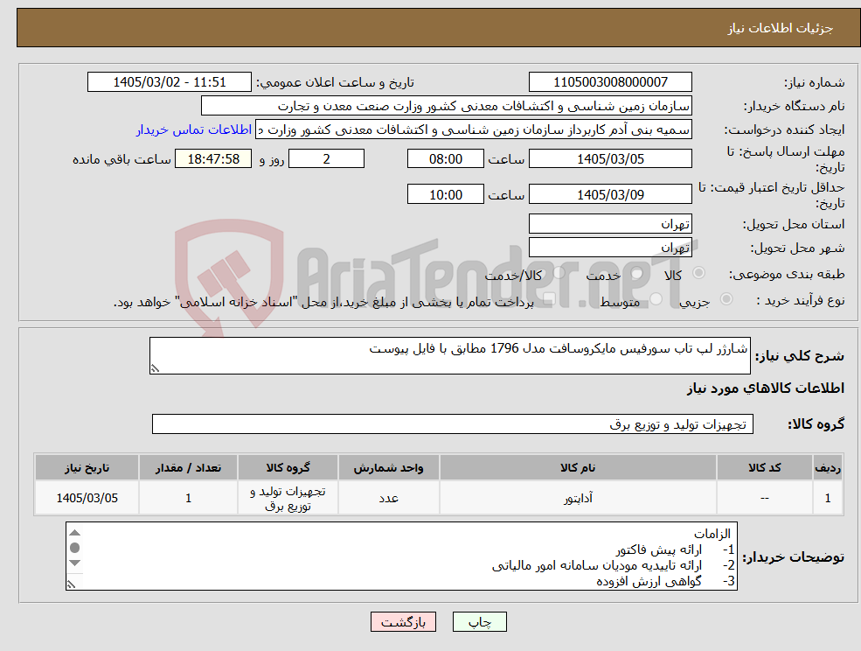Click گواهی ارزش افزوده requirement line
861x651 pixels.
[x=665, y=581]
